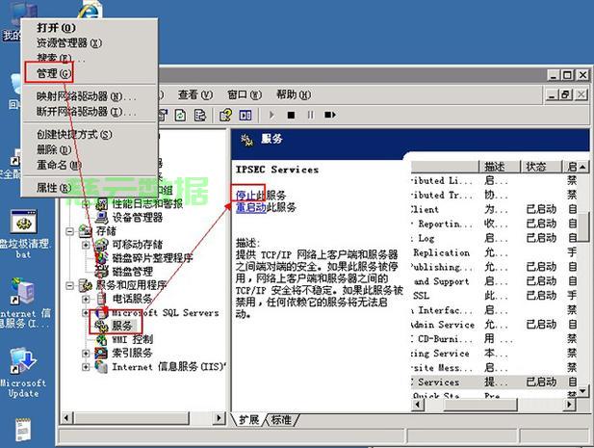Click the help toolbar icon with question mark

pos(226,115)
